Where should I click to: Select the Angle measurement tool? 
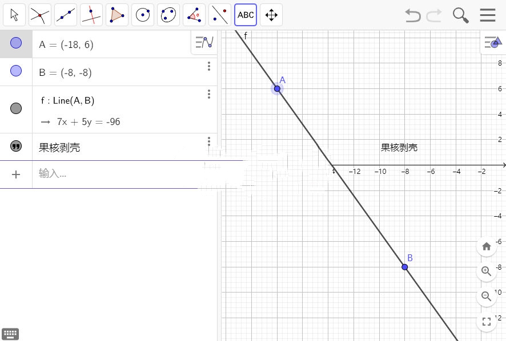tap(194, 14)
